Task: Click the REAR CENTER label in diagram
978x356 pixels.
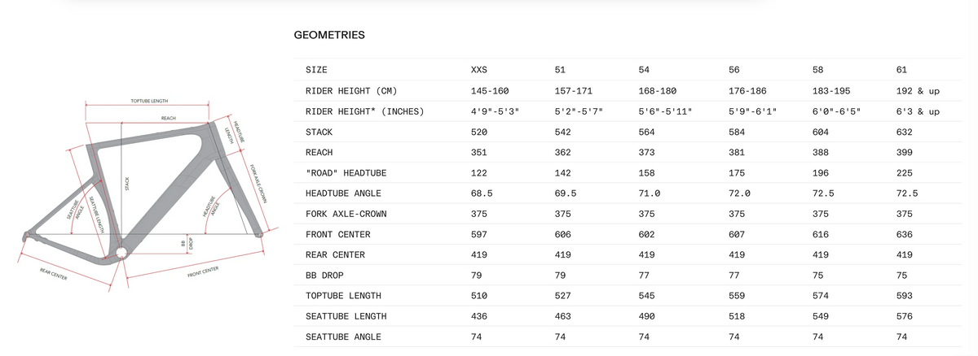Action: pos(53,273)
